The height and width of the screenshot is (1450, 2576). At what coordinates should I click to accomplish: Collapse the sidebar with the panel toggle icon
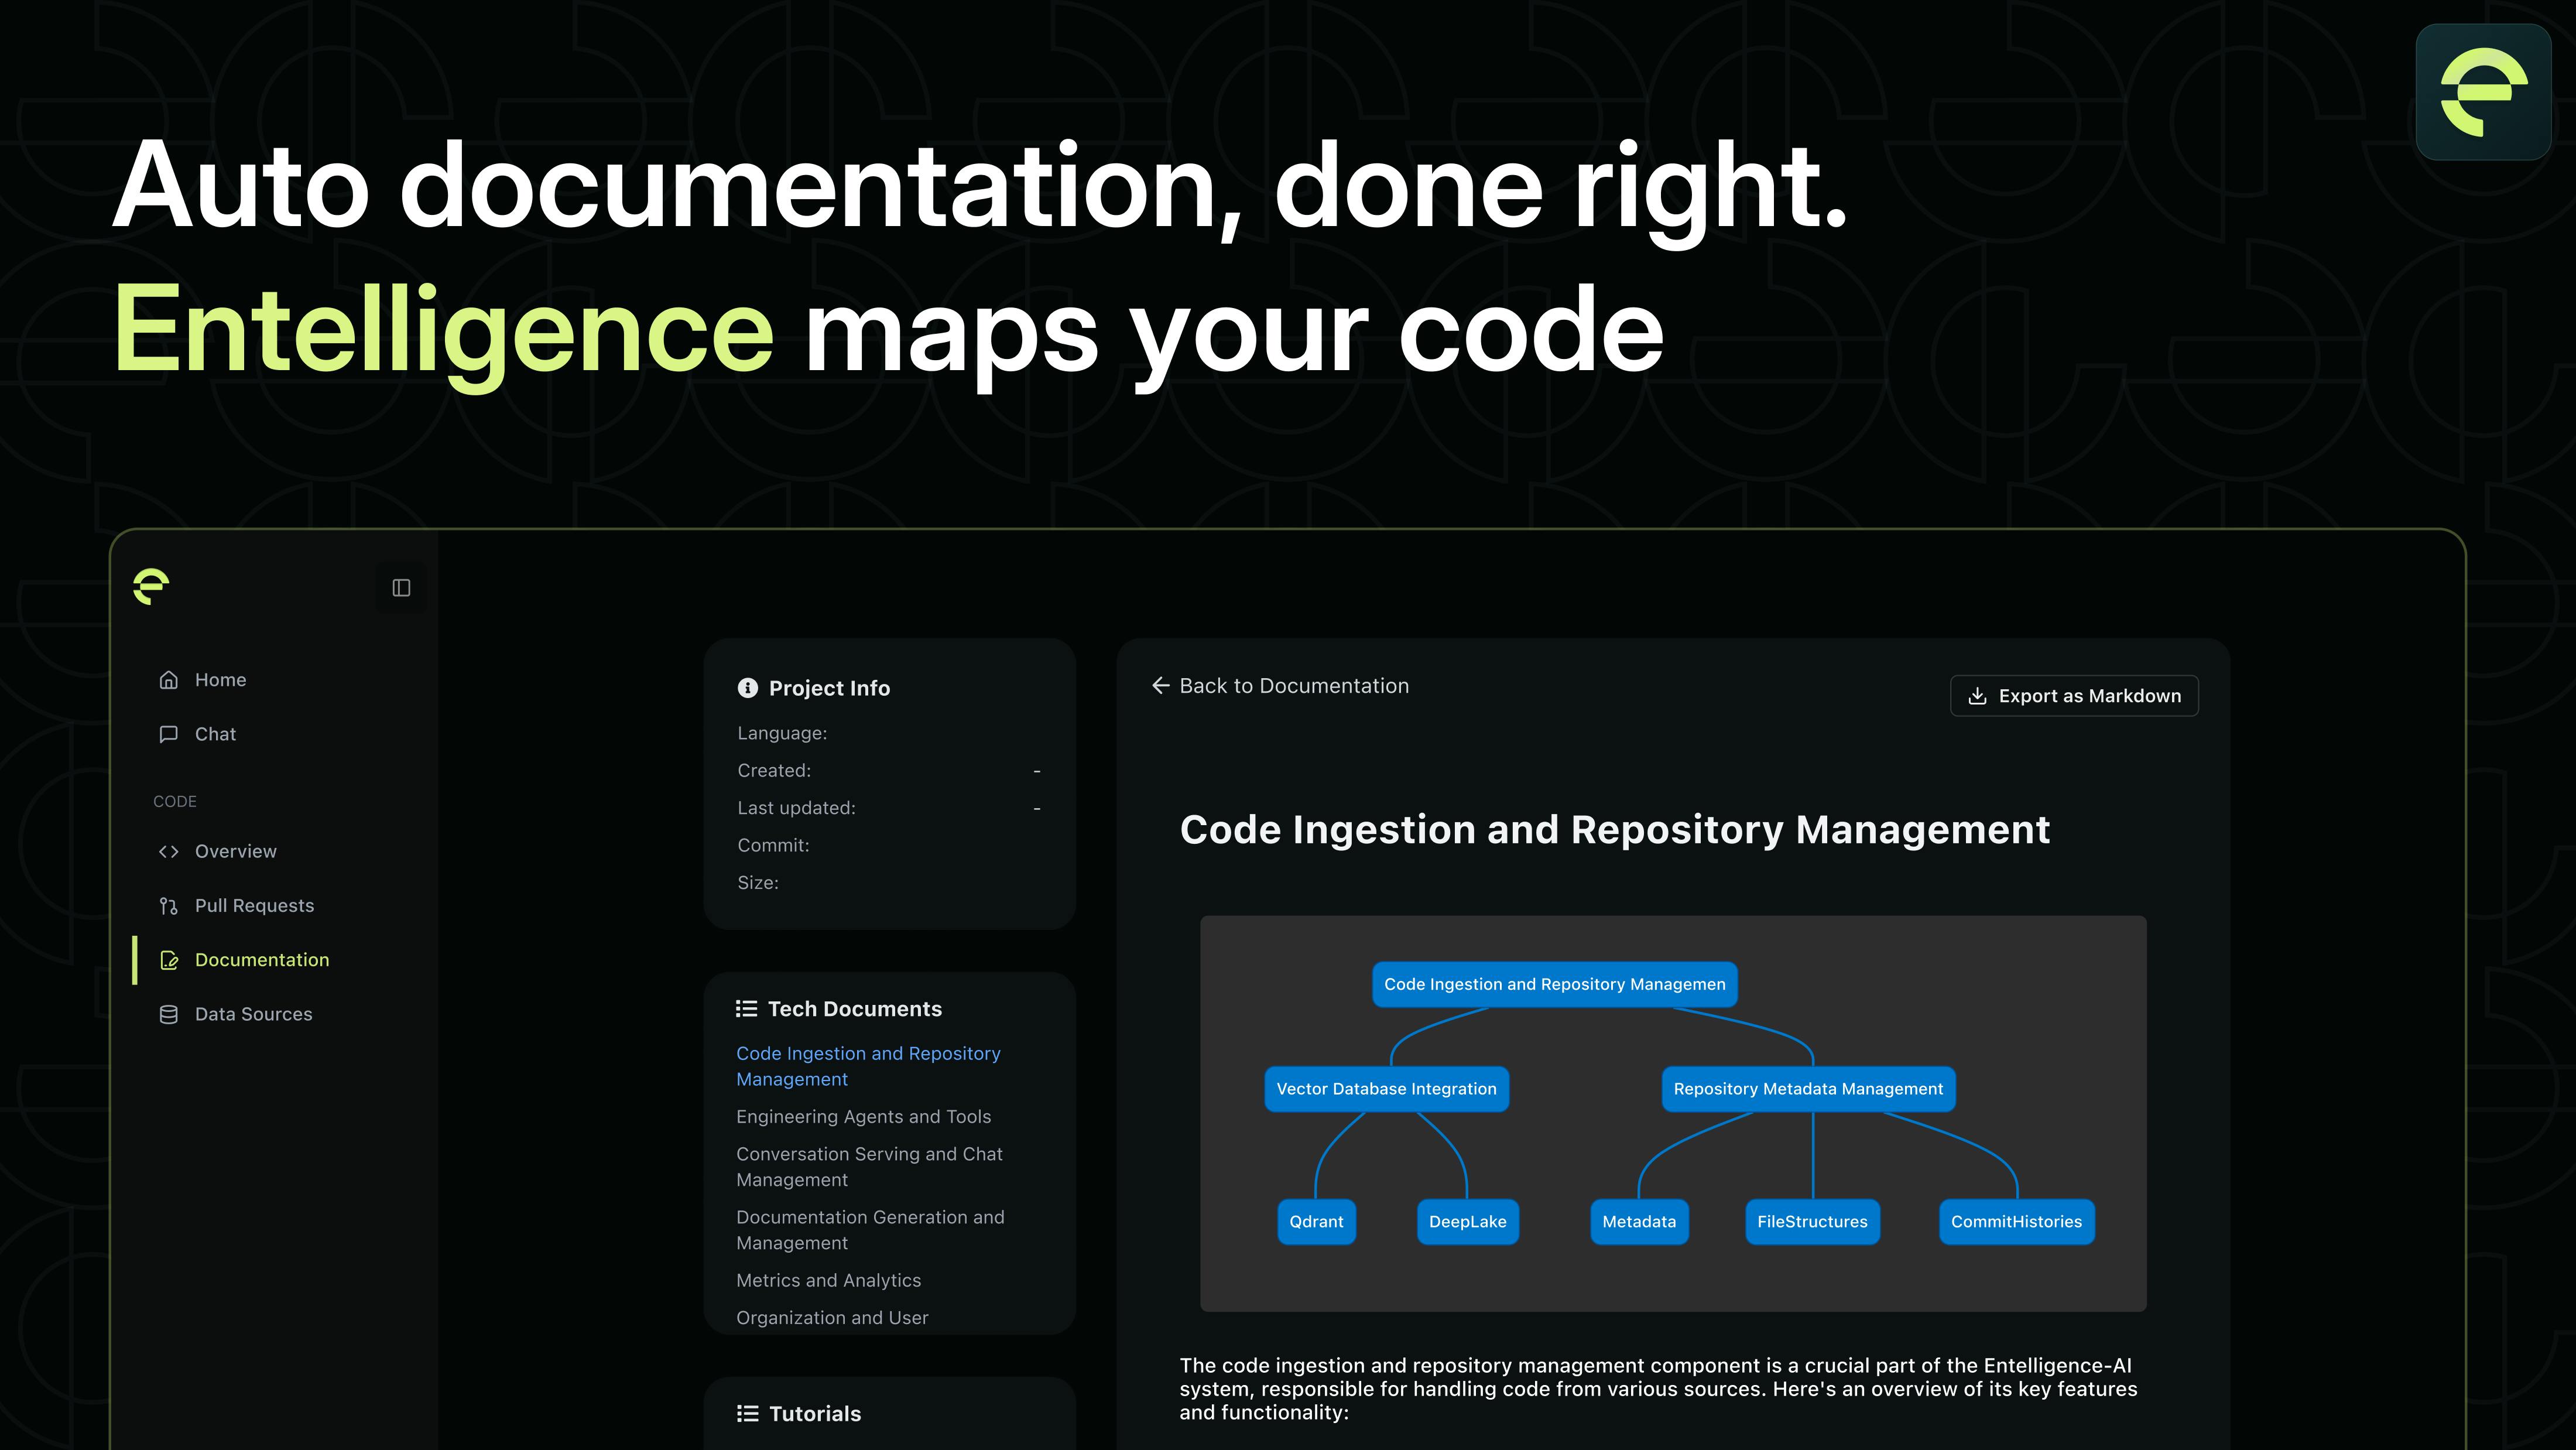[x=401, y=588]
